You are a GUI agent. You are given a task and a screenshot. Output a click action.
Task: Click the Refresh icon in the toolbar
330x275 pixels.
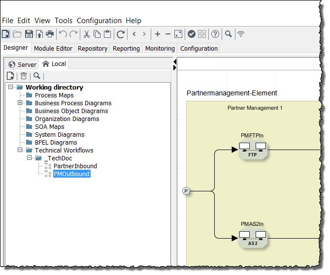[x=120, y=34]
